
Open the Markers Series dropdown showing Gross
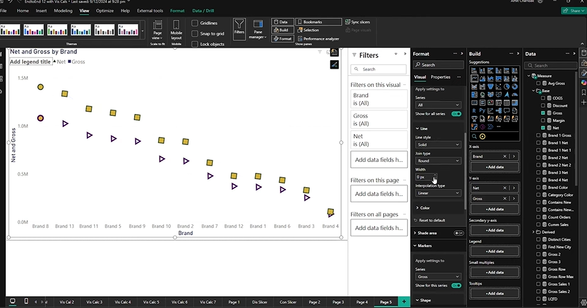438,276
